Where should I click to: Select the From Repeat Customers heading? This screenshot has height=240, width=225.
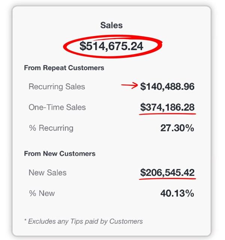click(x=64, y=68)
